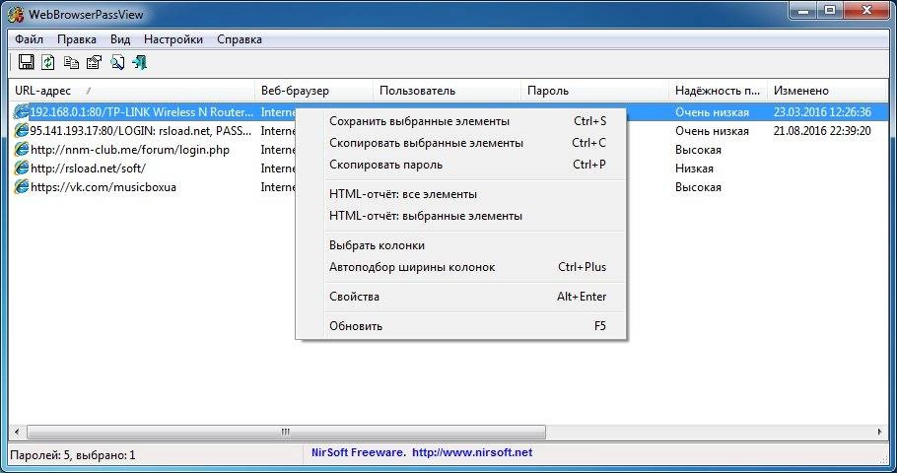Choose Сохранить выбранные элементы in context menu
The height and width of the screenshot is (473, 897).
[x=461, y=121]
